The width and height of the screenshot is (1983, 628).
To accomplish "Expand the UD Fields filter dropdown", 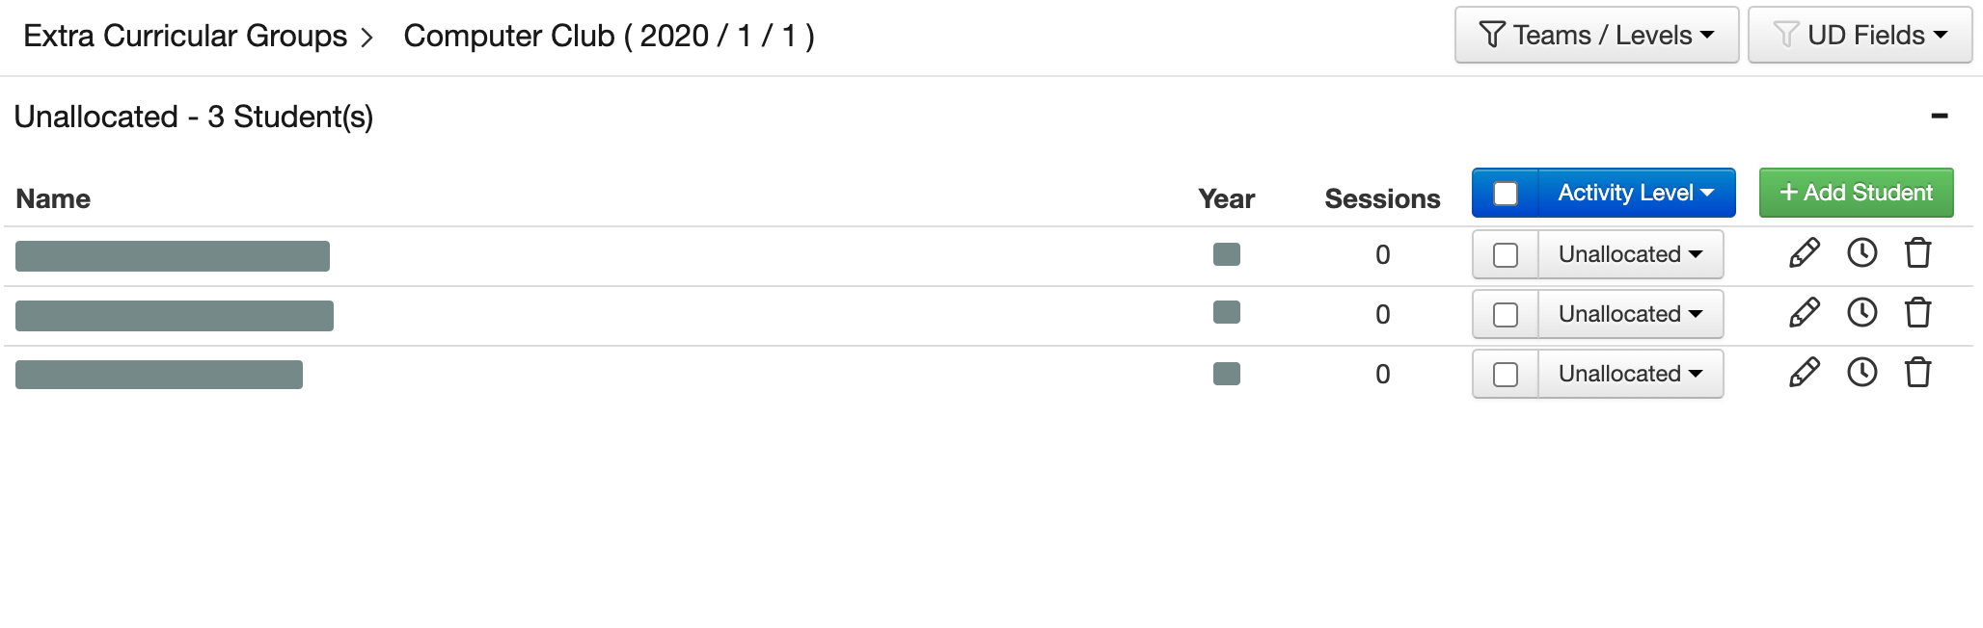I will tap(1860, 36).
